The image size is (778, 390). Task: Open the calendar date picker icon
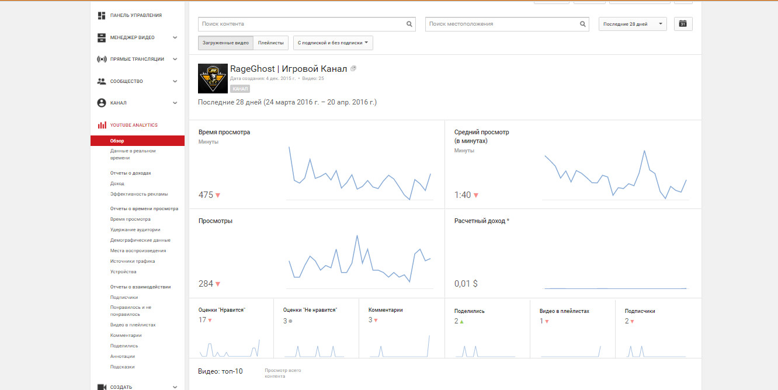click(683, 24)
